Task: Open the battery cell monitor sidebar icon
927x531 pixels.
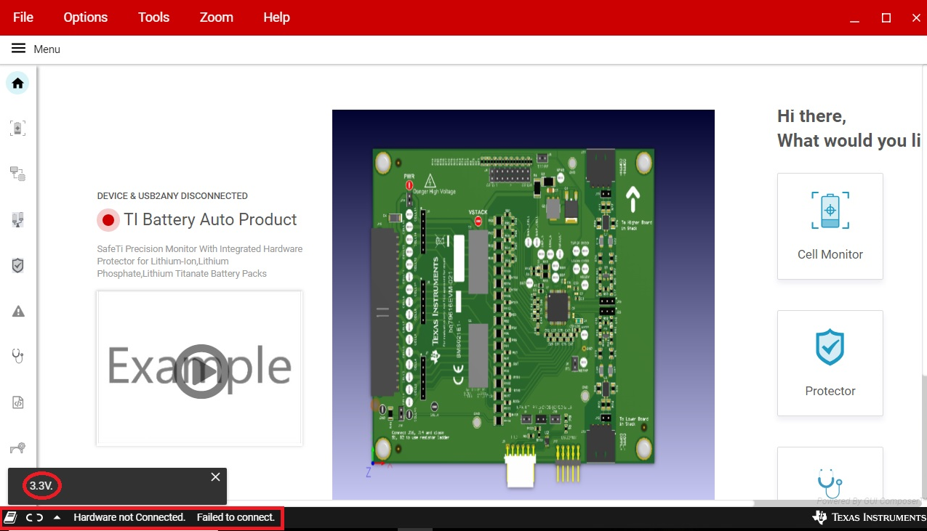Action: tap(17, 129)
